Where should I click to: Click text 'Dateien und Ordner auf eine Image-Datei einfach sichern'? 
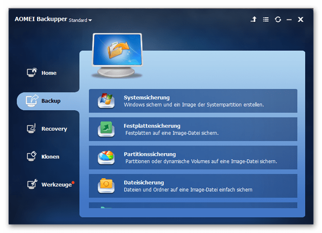[x=188, y=190]
